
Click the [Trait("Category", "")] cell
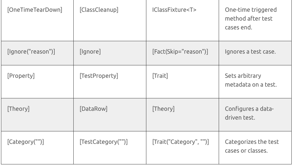click(x=180, y=142)
